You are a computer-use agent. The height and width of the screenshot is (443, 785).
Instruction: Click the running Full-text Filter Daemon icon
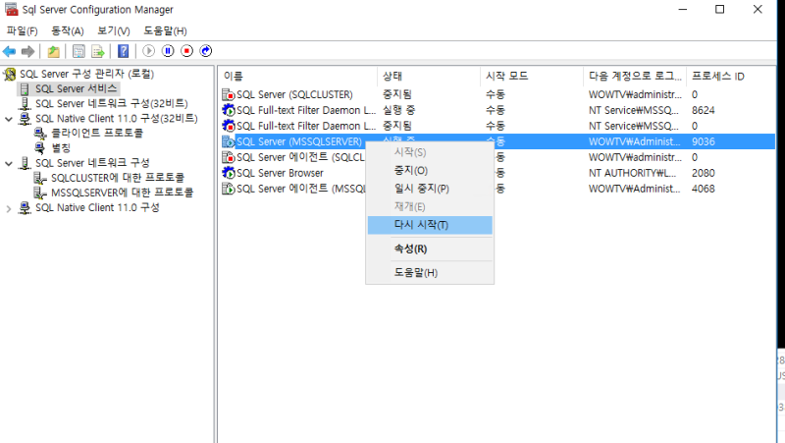click(x=229, y=110)
